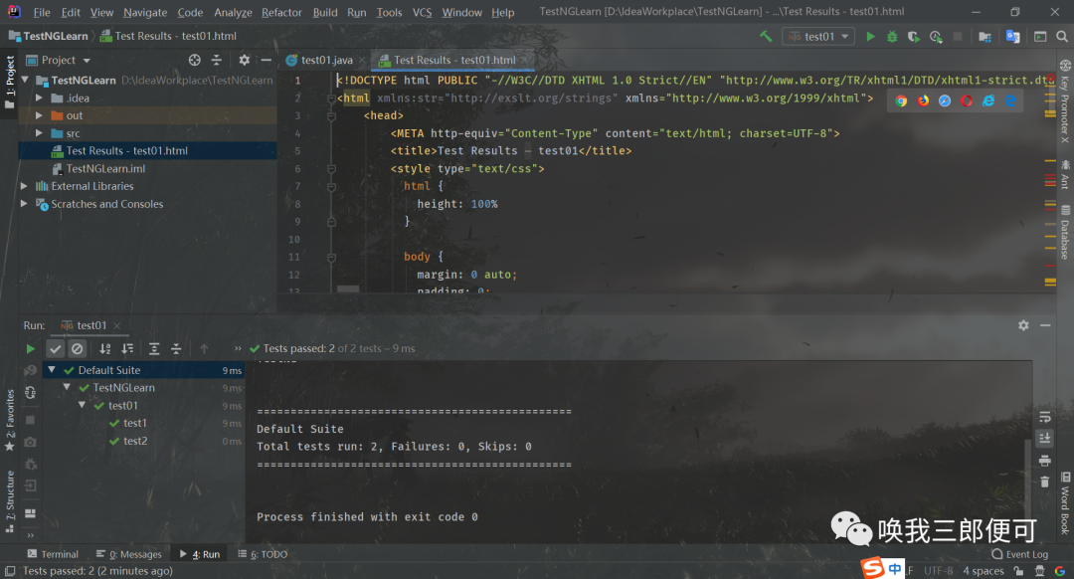The image size is (1074, 579).
Task: Open the Messages tool window
Action: click(x=128, y=554)
